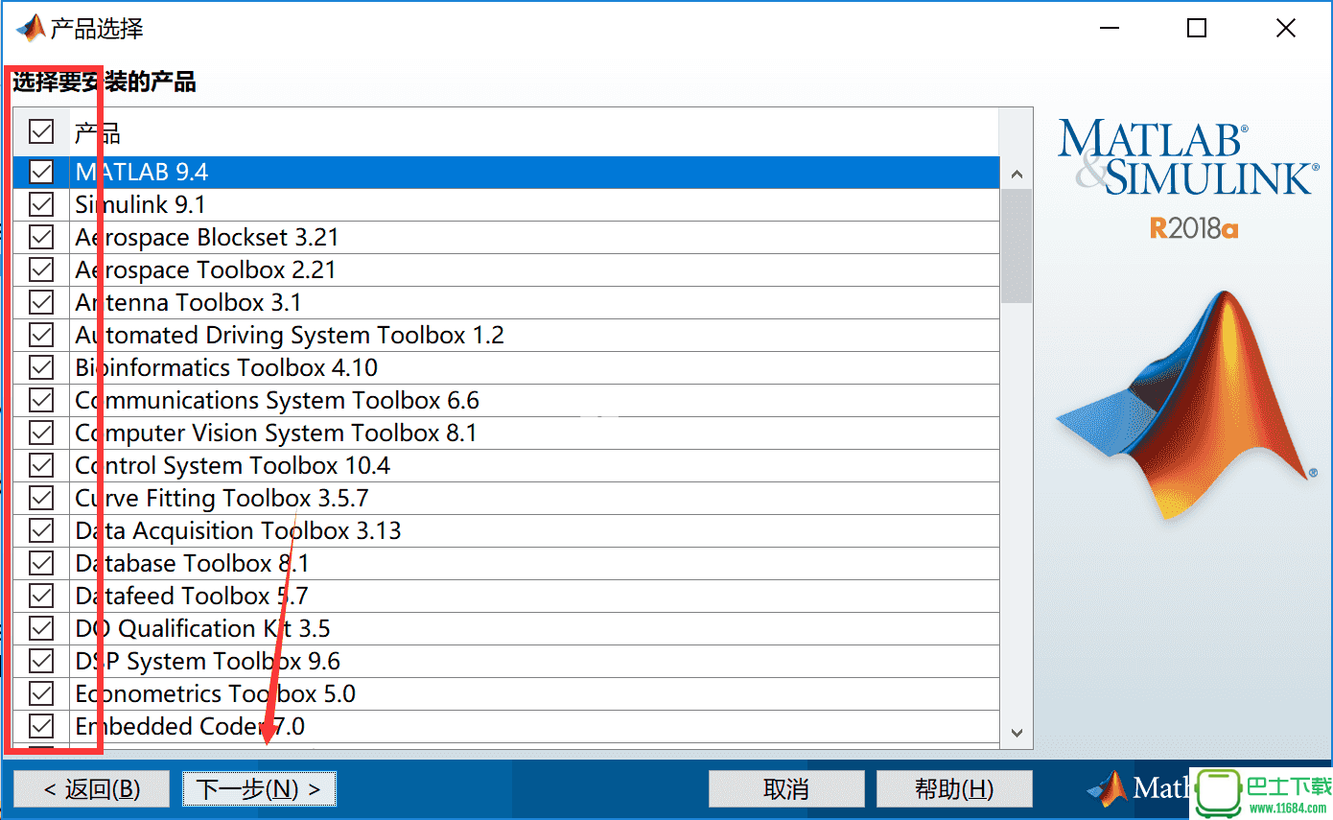Uncheck Econometrics Toolbox 5.0 checkbox
Screen dimensions: 1333x820
(x=41, y=693)
